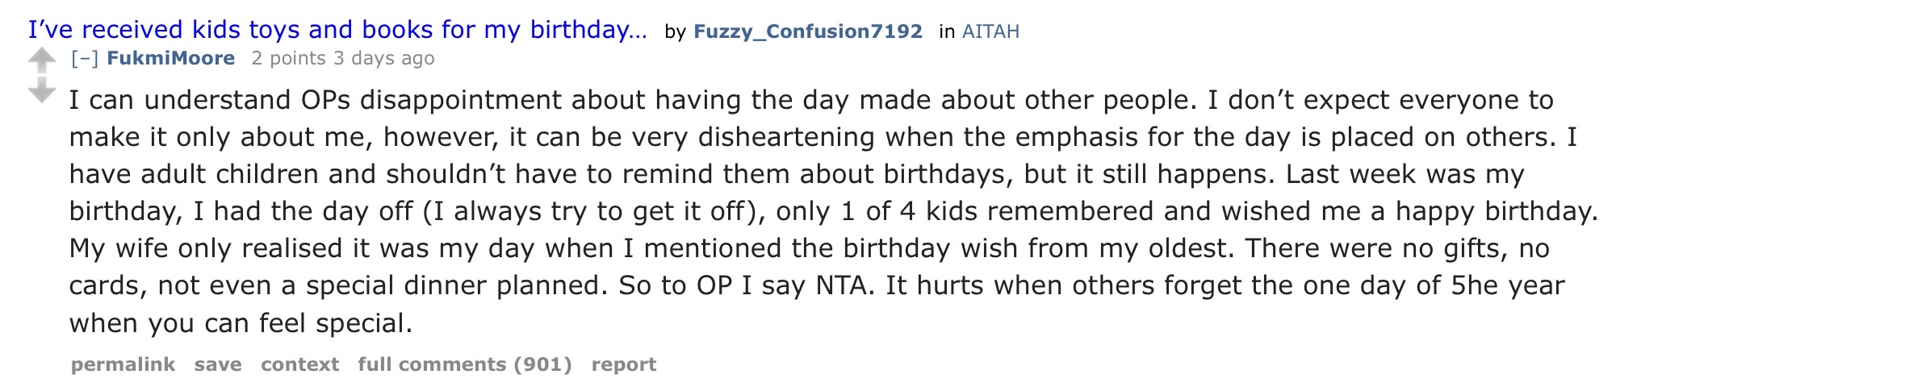Report the comment
The height and width of the screenshot is (391, 1905).
click(623, 364)
